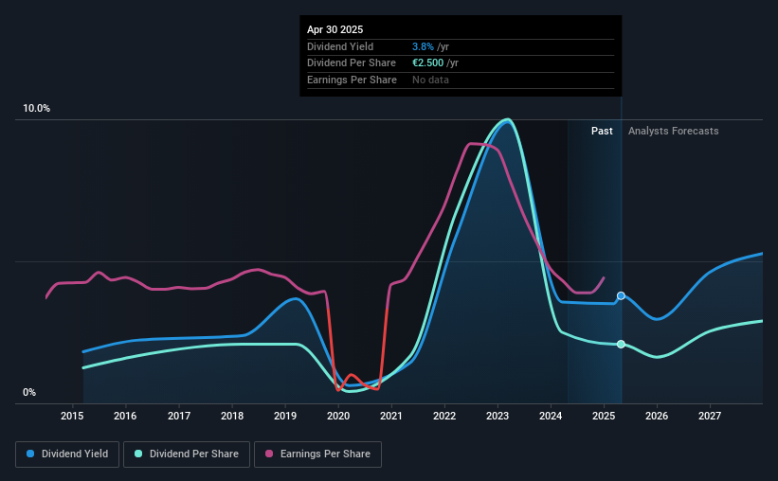Click the pink Earnings Per Share legend dot
Screen dimensions: 778x481
(269, 454)
